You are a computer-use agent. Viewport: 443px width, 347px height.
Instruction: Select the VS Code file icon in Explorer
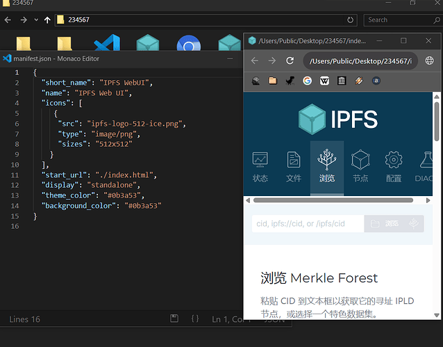pyautogui.click(x=107, y=42)
